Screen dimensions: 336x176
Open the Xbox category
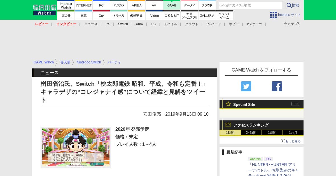[x=139, y=24]
